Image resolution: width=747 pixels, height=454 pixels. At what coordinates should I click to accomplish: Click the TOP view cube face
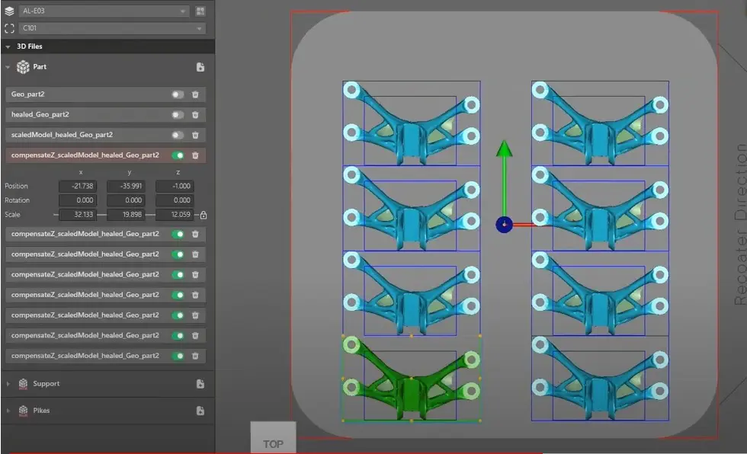coord(273,443)
